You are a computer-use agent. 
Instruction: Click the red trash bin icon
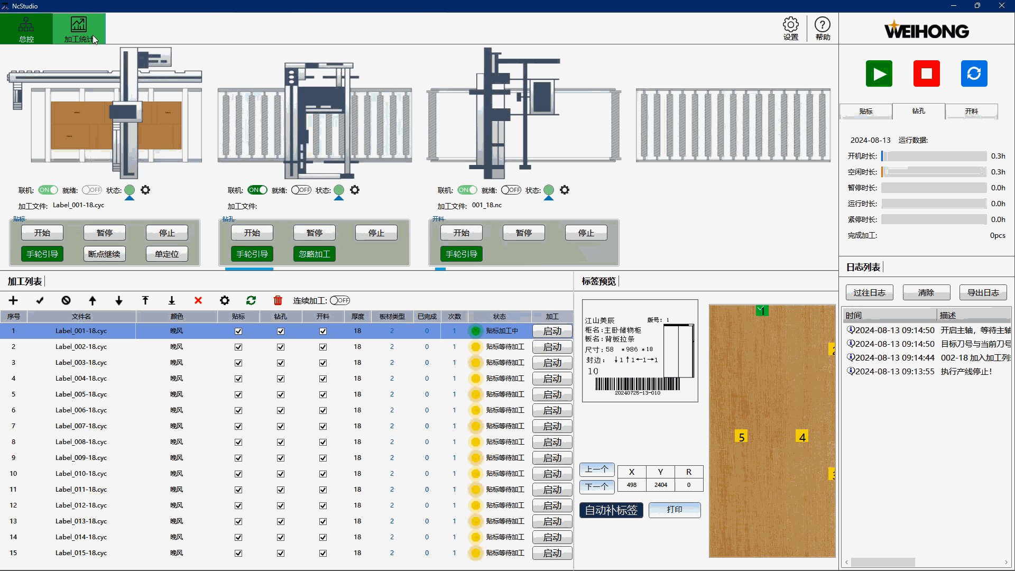point(278,300)
